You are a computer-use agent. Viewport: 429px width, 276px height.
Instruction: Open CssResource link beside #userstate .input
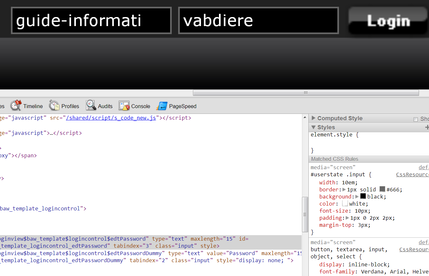(x=412, y=174)
